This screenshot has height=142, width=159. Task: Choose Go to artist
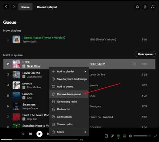69,109
